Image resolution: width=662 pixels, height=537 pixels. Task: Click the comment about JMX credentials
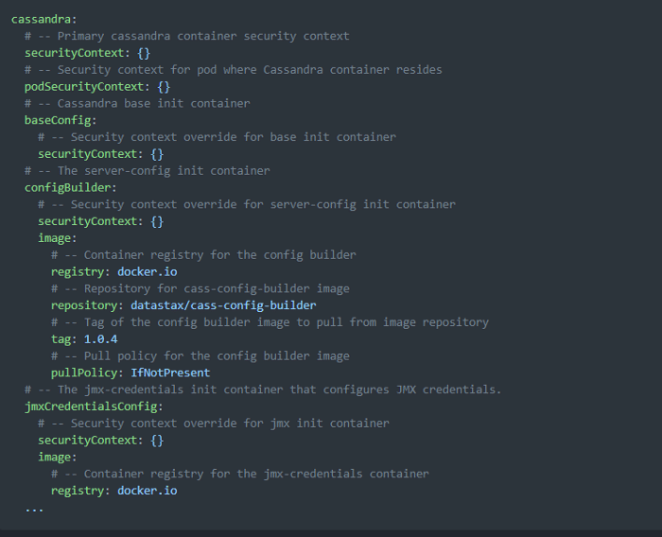[x=263, y=390]
